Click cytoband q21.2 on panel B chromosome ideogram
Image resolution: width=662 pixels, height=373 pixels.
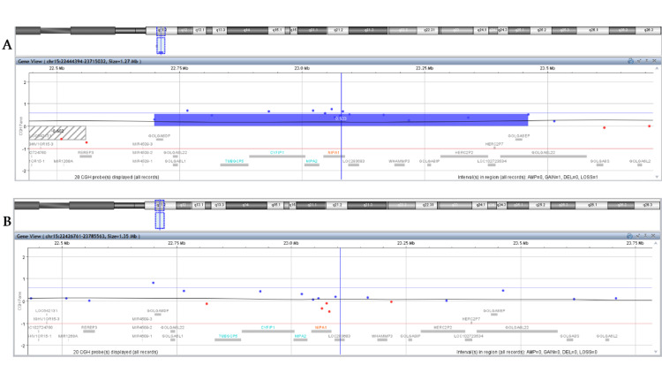(337, 206)
